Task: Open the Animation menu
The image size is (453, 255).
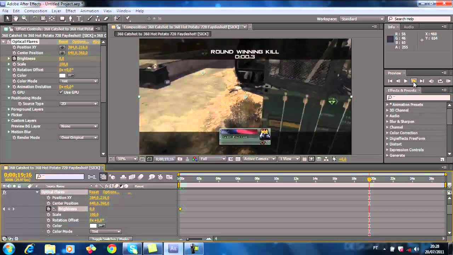Action: 90,11
